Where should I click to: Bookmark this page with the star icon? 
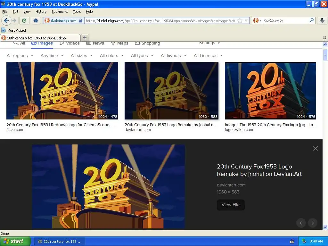click(240, 20)
